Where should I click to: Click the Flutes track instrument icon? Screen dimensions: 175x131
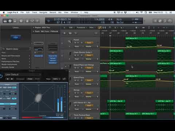(70, 41)
